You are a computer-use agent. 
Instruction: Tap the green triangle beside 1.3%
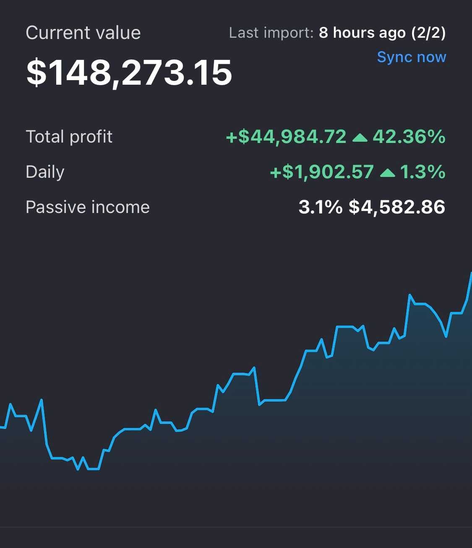click(387, 172)
